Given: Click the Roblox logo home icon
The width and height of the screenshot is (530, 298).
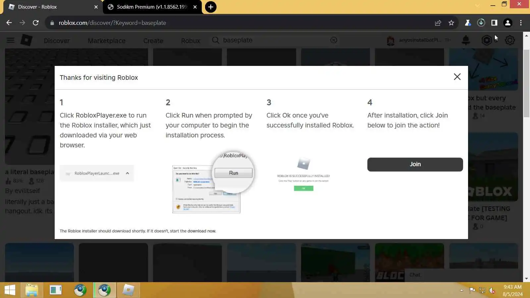Looking at the screenshot, I should click(26, 40).
